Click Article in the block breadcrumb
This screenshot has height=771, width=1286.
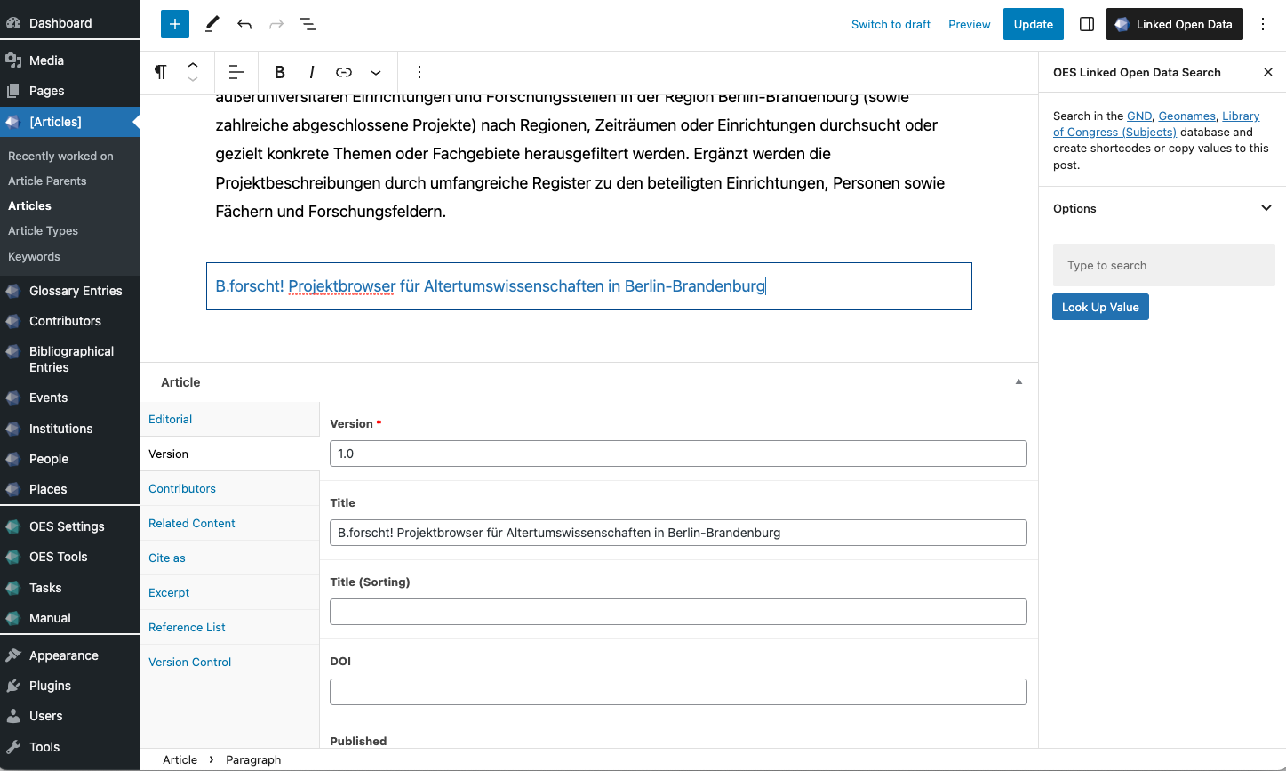[180, 759]
